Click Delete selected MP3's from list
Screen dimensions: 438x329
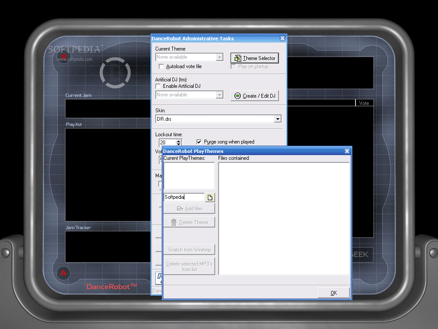click(x=189, y=266)
